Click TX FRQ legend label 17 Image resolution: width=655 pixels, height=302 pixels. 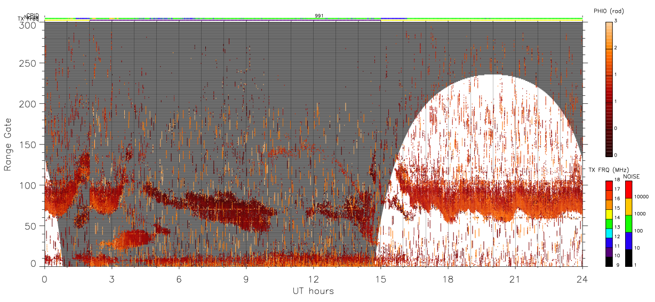pos(617,190)
